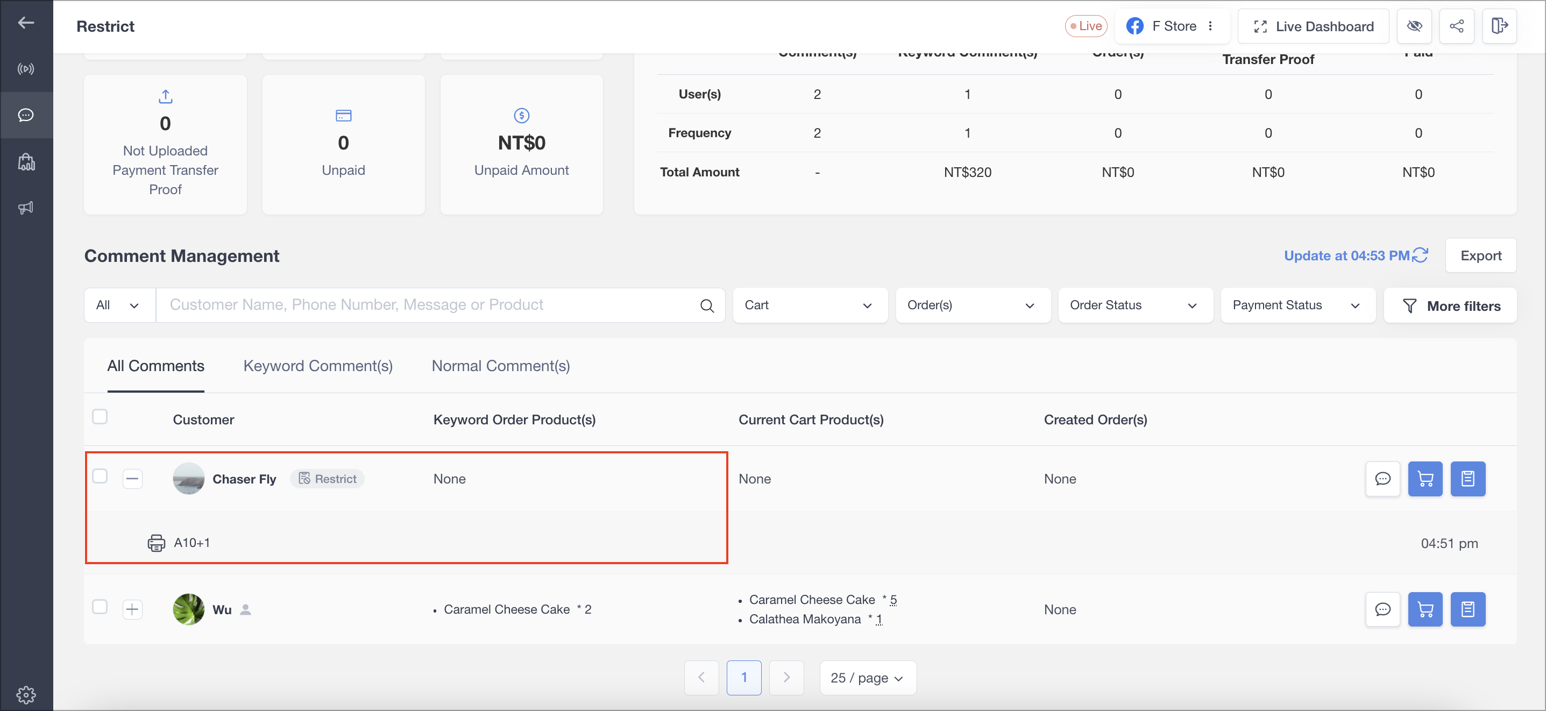The width and height of the screenshot is (1546, 711).
Task: Collapse the Chaser Fly comment row
Action: coord(133,479)
